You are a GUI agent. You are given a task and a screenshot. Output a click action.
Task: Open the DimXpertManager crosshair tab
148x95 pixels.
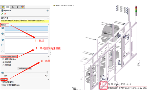pos(17,7)
